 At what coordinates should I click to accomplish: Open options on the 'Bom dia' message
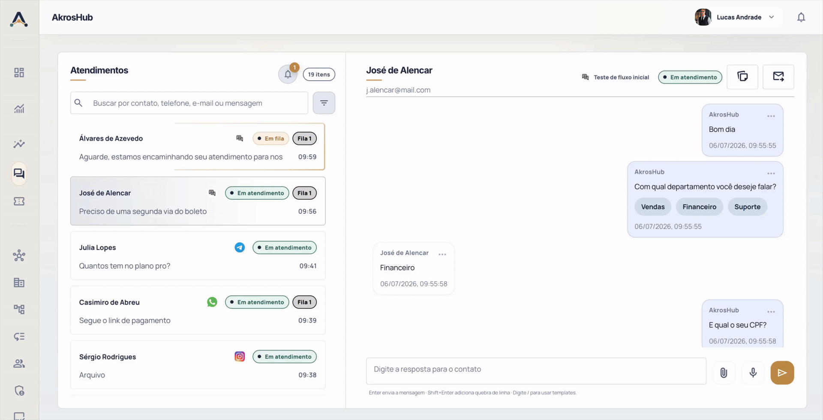[771, 116]
